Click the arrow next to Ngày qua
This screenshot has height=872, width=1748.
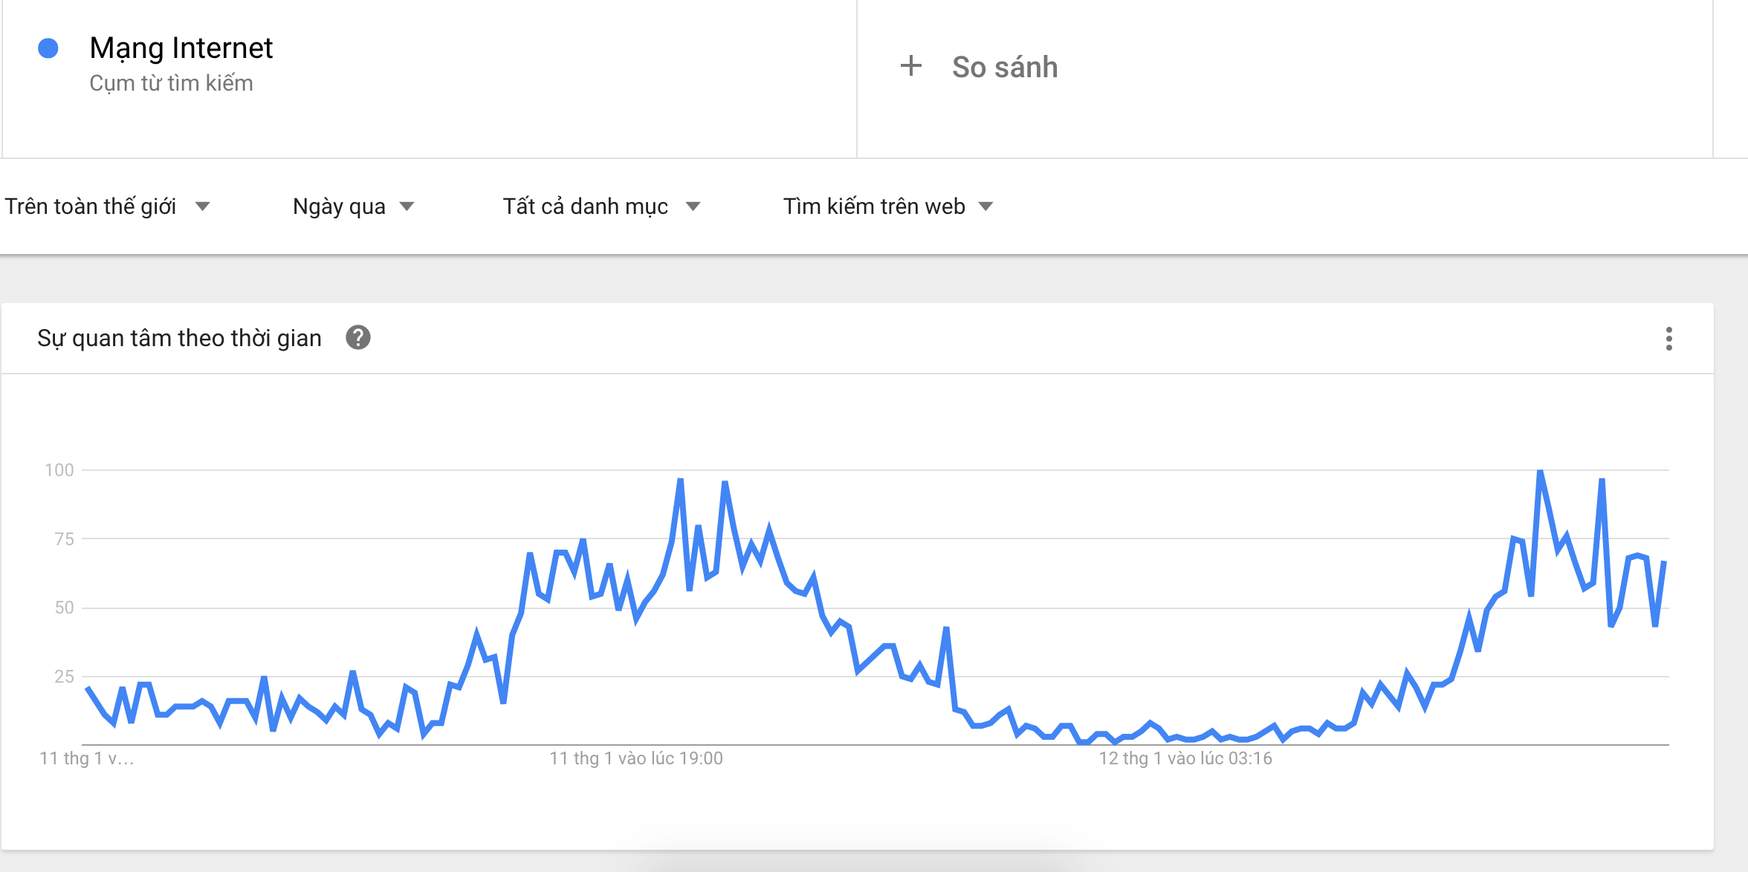[407, 206]
